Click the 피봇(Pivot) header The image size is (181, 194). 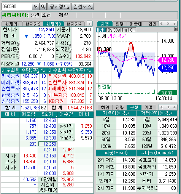116,153
